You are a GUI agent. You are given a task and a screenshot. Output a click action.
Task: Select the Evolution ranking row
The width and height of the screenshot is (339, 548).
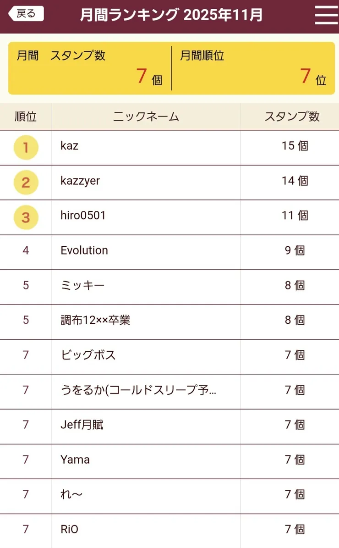pyautogui.click(x=84, y=250)
